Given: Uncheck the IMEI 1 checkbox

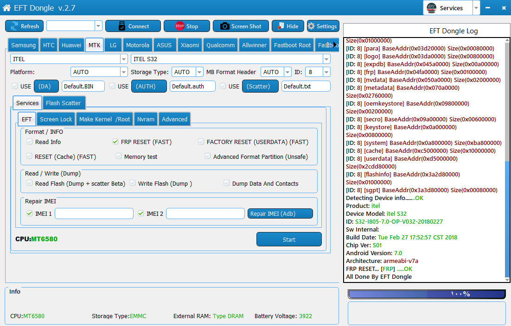Looking at the screenshot, I should point(30,213).
